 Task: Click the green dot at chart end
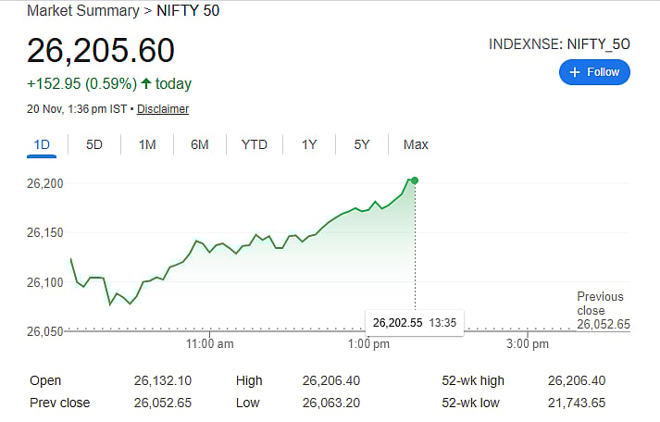point(414,180)
